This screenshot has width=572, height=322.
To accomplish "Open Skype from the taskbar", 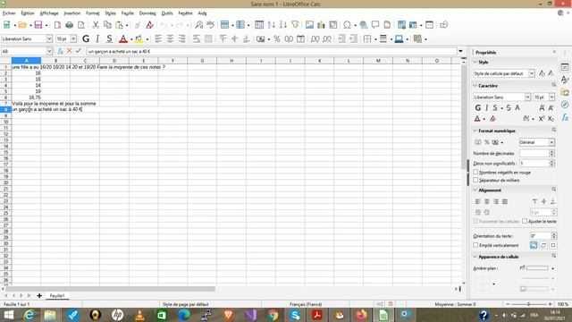I will pos(295,315).
